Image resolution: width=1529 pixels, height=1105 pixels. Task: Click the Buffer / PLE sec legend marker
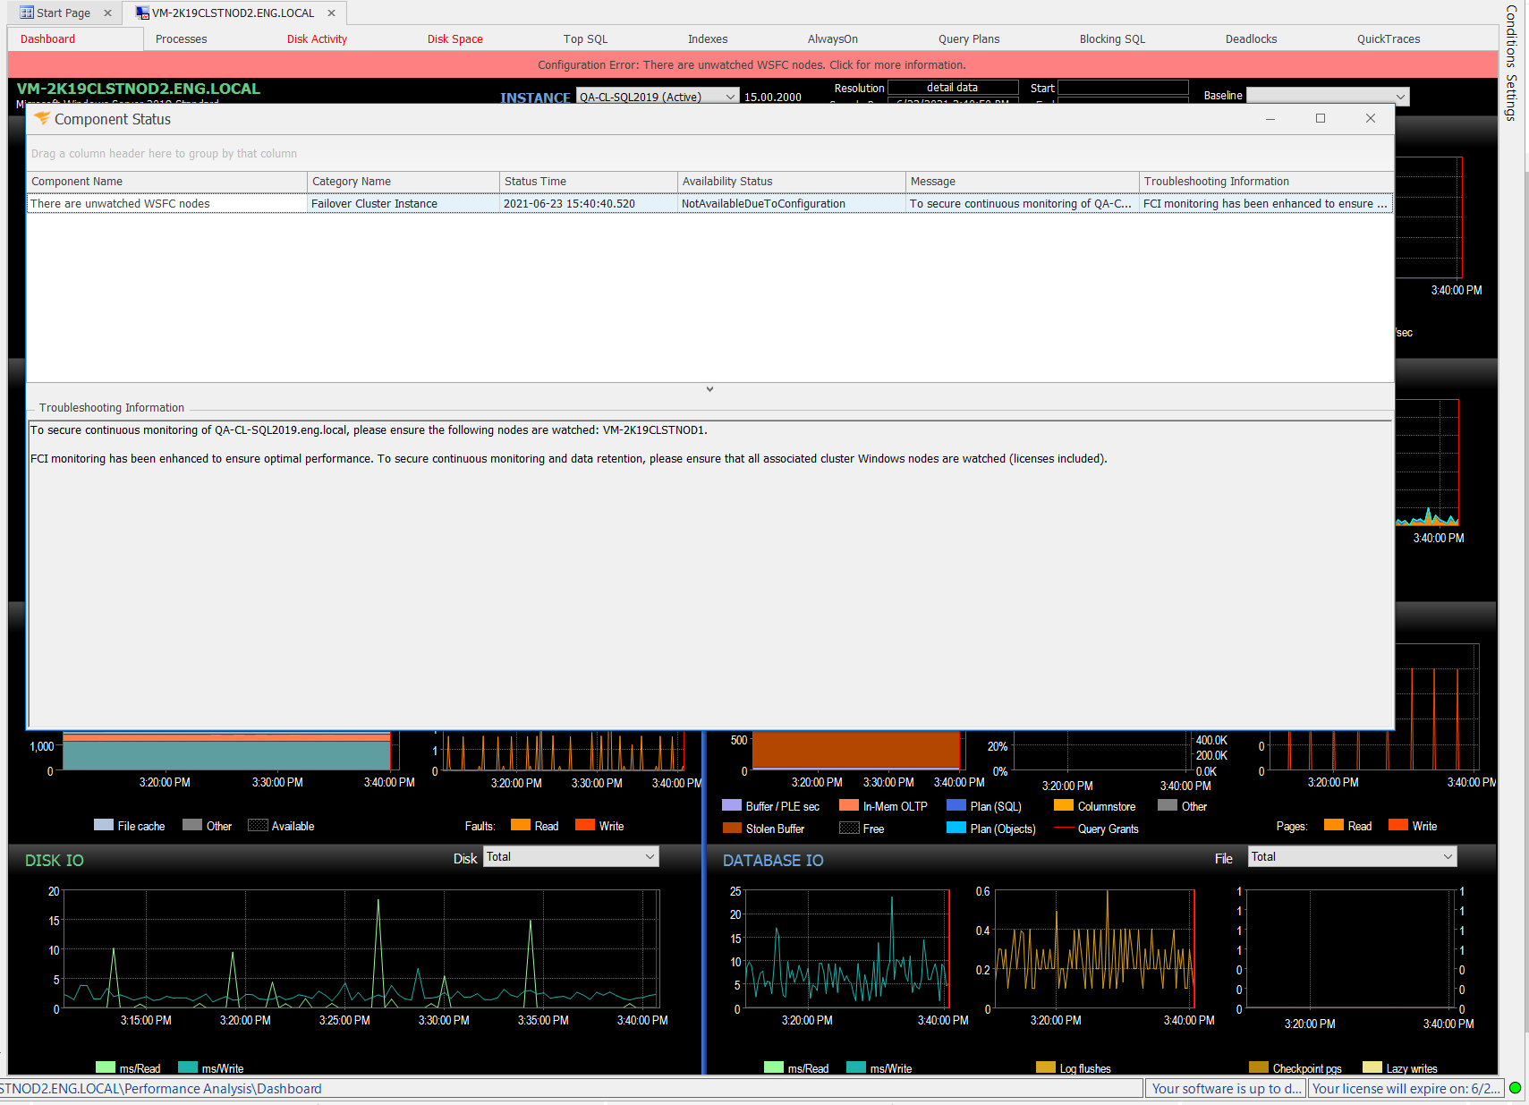731,805
